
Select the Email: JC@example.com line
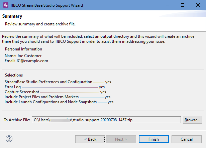[26, 61]
